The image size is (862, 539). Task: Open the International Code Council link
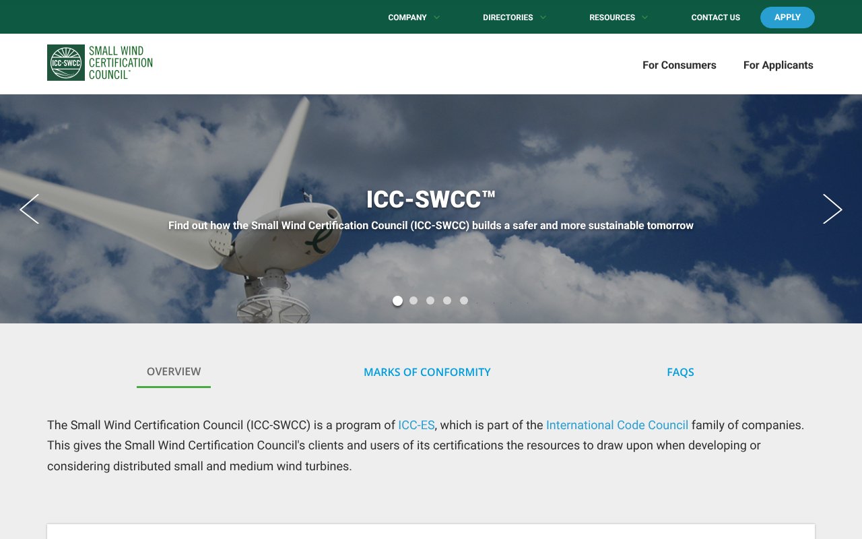pyautogui.click(x=617, y=424)
